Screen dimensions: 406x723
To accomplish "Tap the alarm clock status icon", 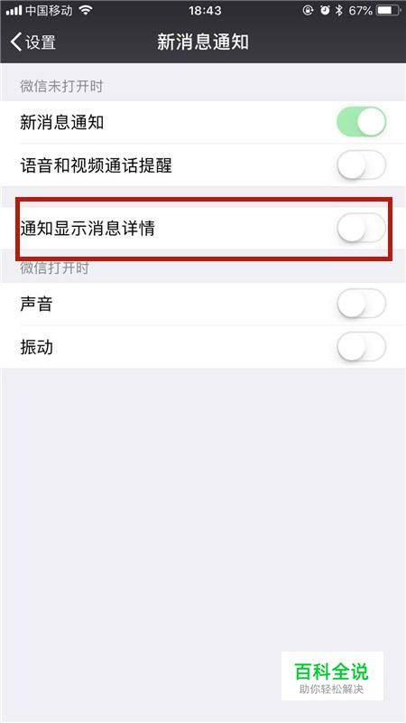I will click(x=325, y=10).
